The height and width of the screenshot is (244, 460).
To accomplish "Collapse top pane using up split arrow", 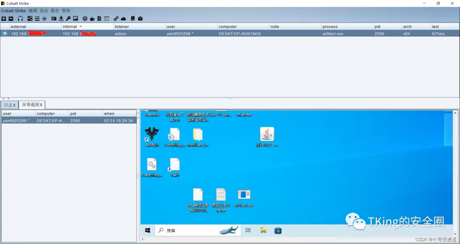I will pos(4,99).
